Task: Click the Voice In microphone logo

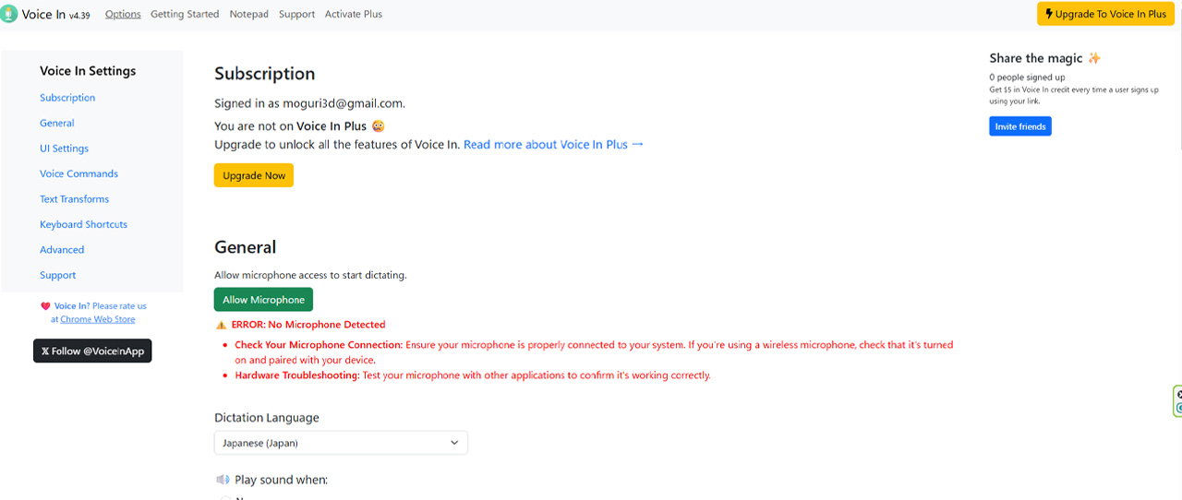Action: 9,14
